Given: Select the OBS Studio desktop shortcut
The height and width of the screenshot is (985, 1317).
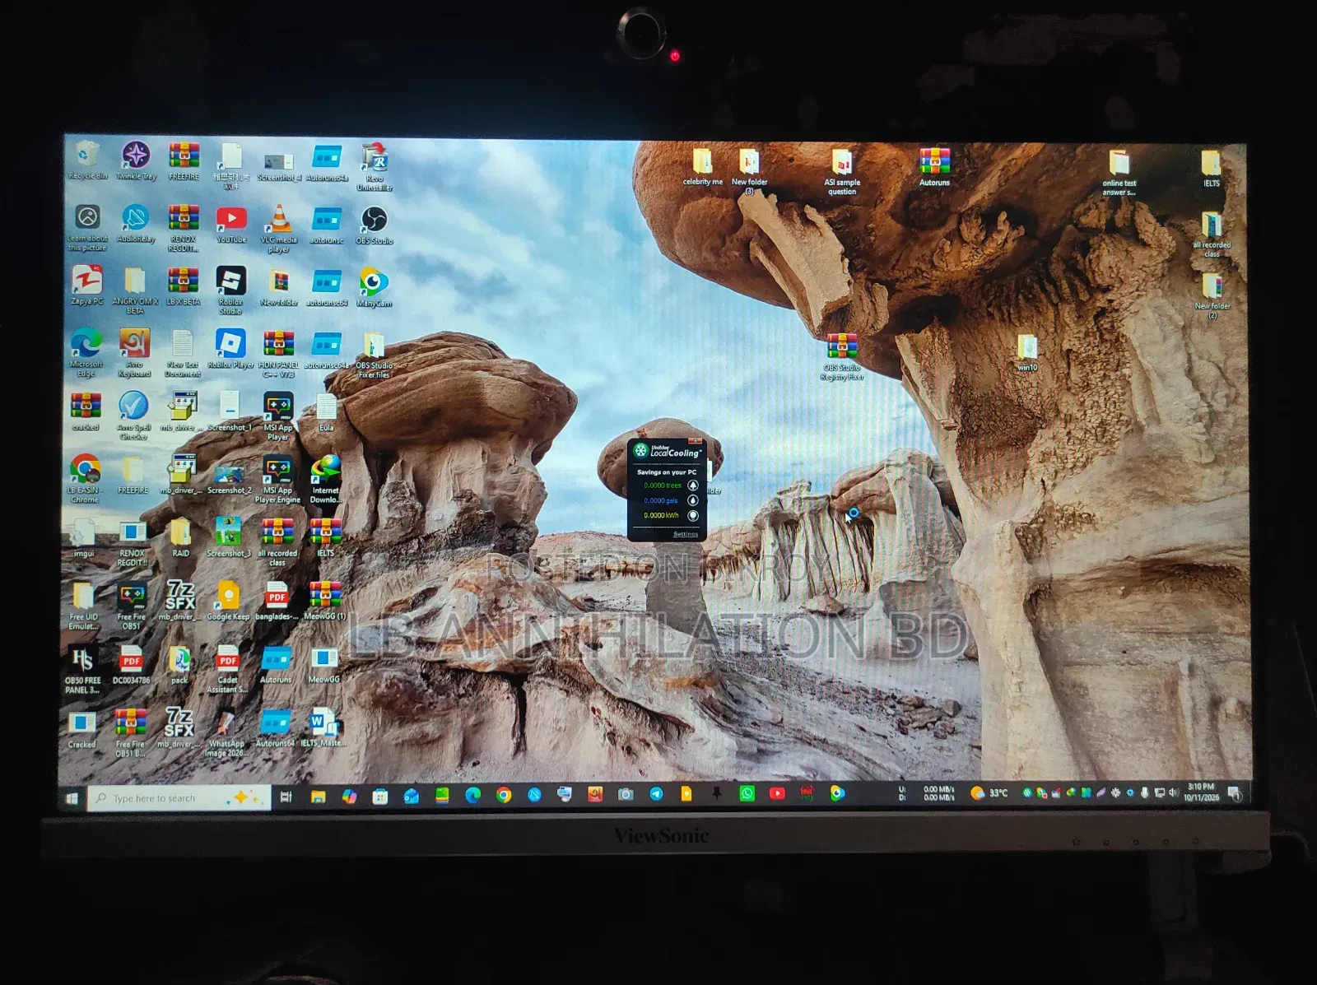Looking at the screenshot, I should point(375,225).
